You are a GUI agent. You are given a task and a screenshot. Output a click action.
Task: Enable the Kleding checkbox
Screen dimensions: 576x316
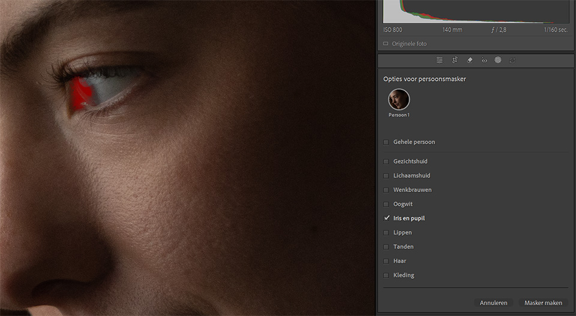[x=386, y=275]
